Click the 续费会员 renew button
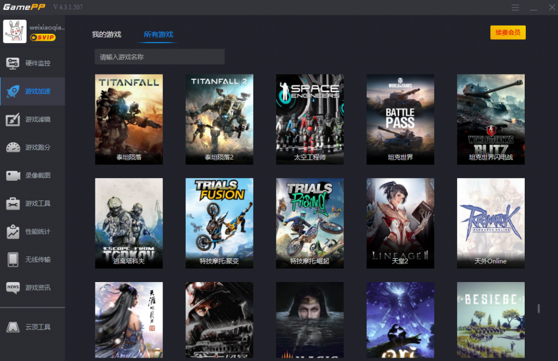The height and width of the screenshot is (361, 558). click(508, 32)
